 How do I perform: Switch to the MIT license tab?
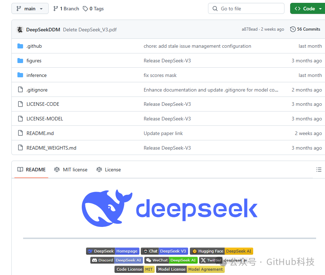pyautogui.click(x=71, y=170)
